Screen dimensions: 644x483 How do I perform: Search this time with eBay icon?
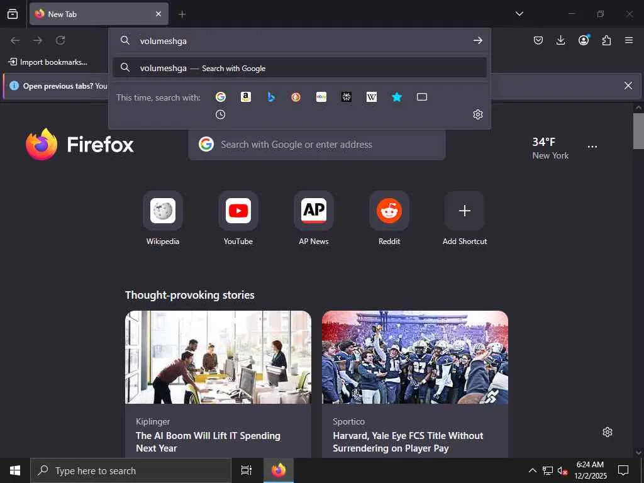[x=321, y=97]
